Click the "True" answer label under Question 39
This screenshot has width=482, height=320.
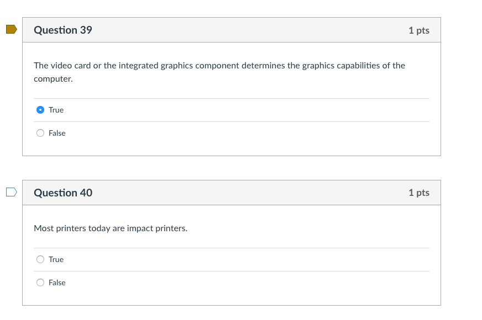(56, 110)
